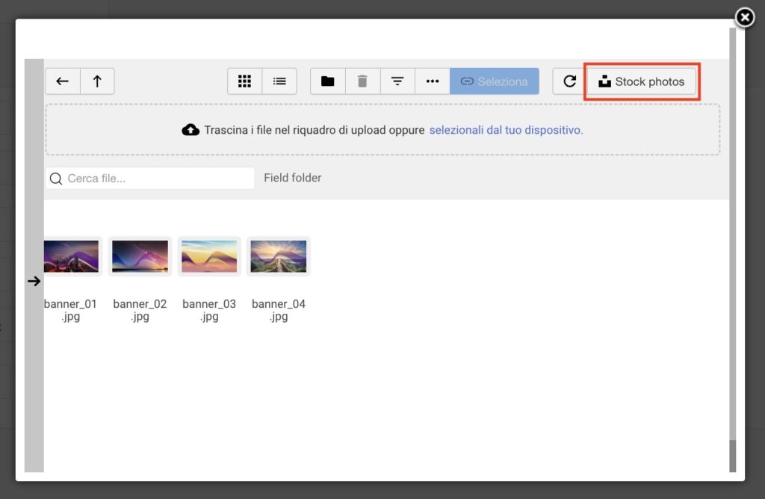Focus the 'Cerca file...' search field
Viewport: 765px width, 499px height.
tap(149, 179)
